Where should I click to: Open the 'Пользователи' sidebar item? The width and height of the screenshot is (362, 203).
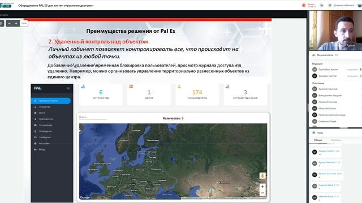point(46,119)
